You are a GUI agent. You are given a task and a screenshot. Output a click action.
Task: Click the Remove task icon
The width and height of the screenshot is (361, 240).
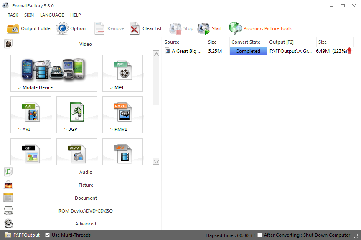click(99, 28)
